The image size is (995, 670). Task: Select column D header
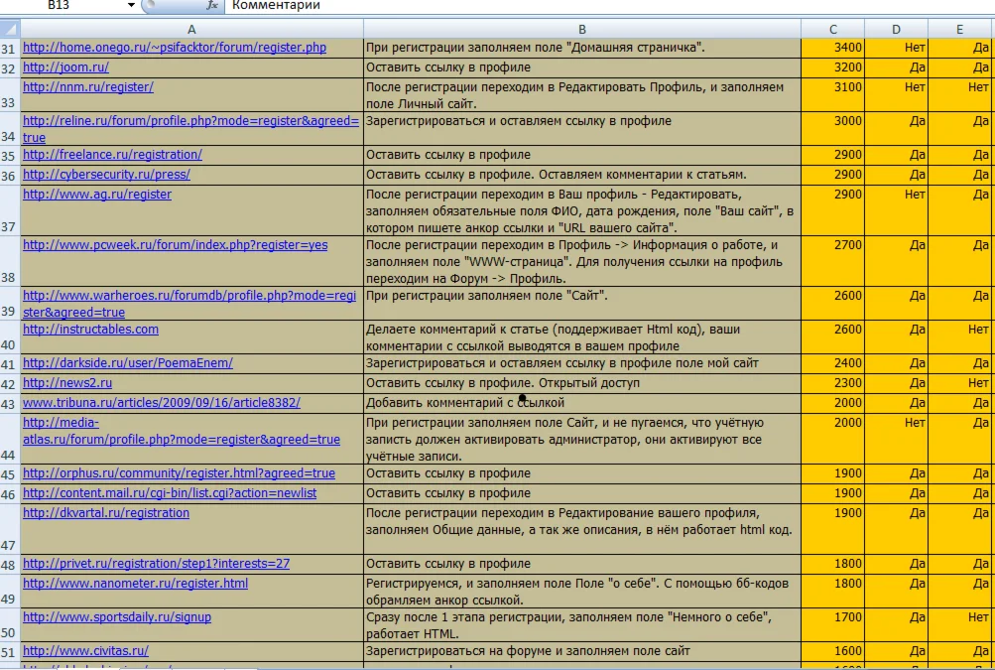[x=896, y=29]
